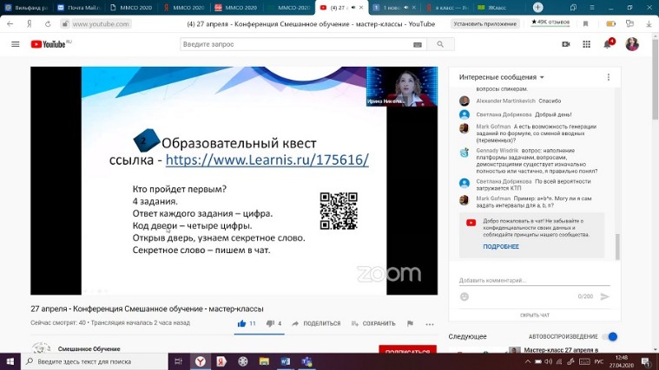The width and height of the screenshot is (659, 370).
Task: Dislike the video with thumbs down
Action: click(x=269, y=323)
